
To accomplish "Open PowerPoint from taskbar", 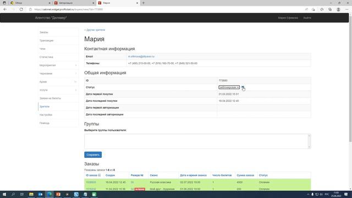I will pos(58,194).
